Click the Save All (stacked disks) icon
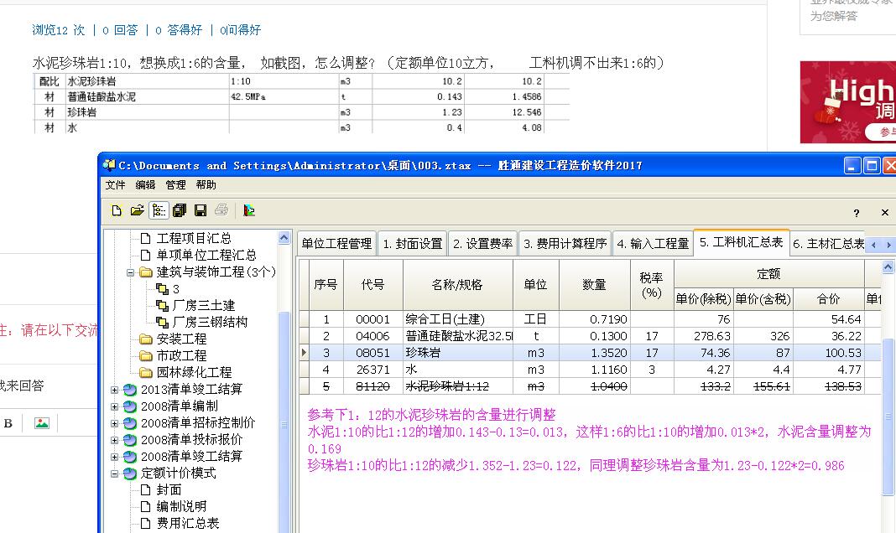The width and height of the screenshot is (896, 533). pos(180,210)
